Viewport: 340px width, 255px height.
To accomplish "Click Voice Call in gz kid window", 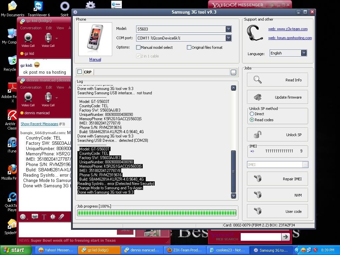I will click(48, 40).
